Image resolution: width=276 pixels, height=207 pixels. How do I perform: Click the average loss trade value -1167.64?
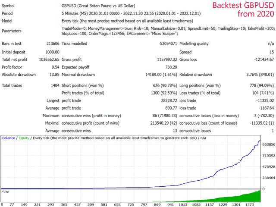tap(266, 108)
